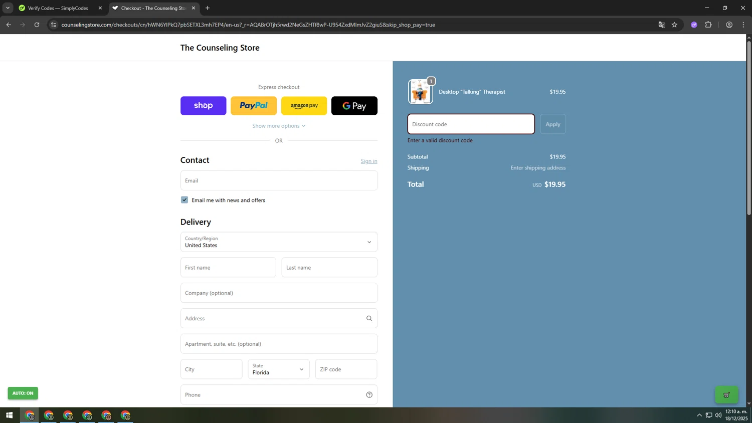Open the tab search dropdown arrow
Image resolution: width=752 pixels, height=423 pixels.
point(8,8)
